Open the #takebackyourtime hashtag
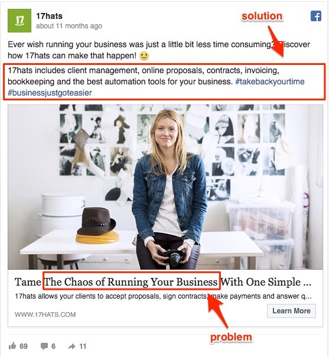Image resolution: width=329 pixels, height=357 pixels. click(x=270, y=82)
